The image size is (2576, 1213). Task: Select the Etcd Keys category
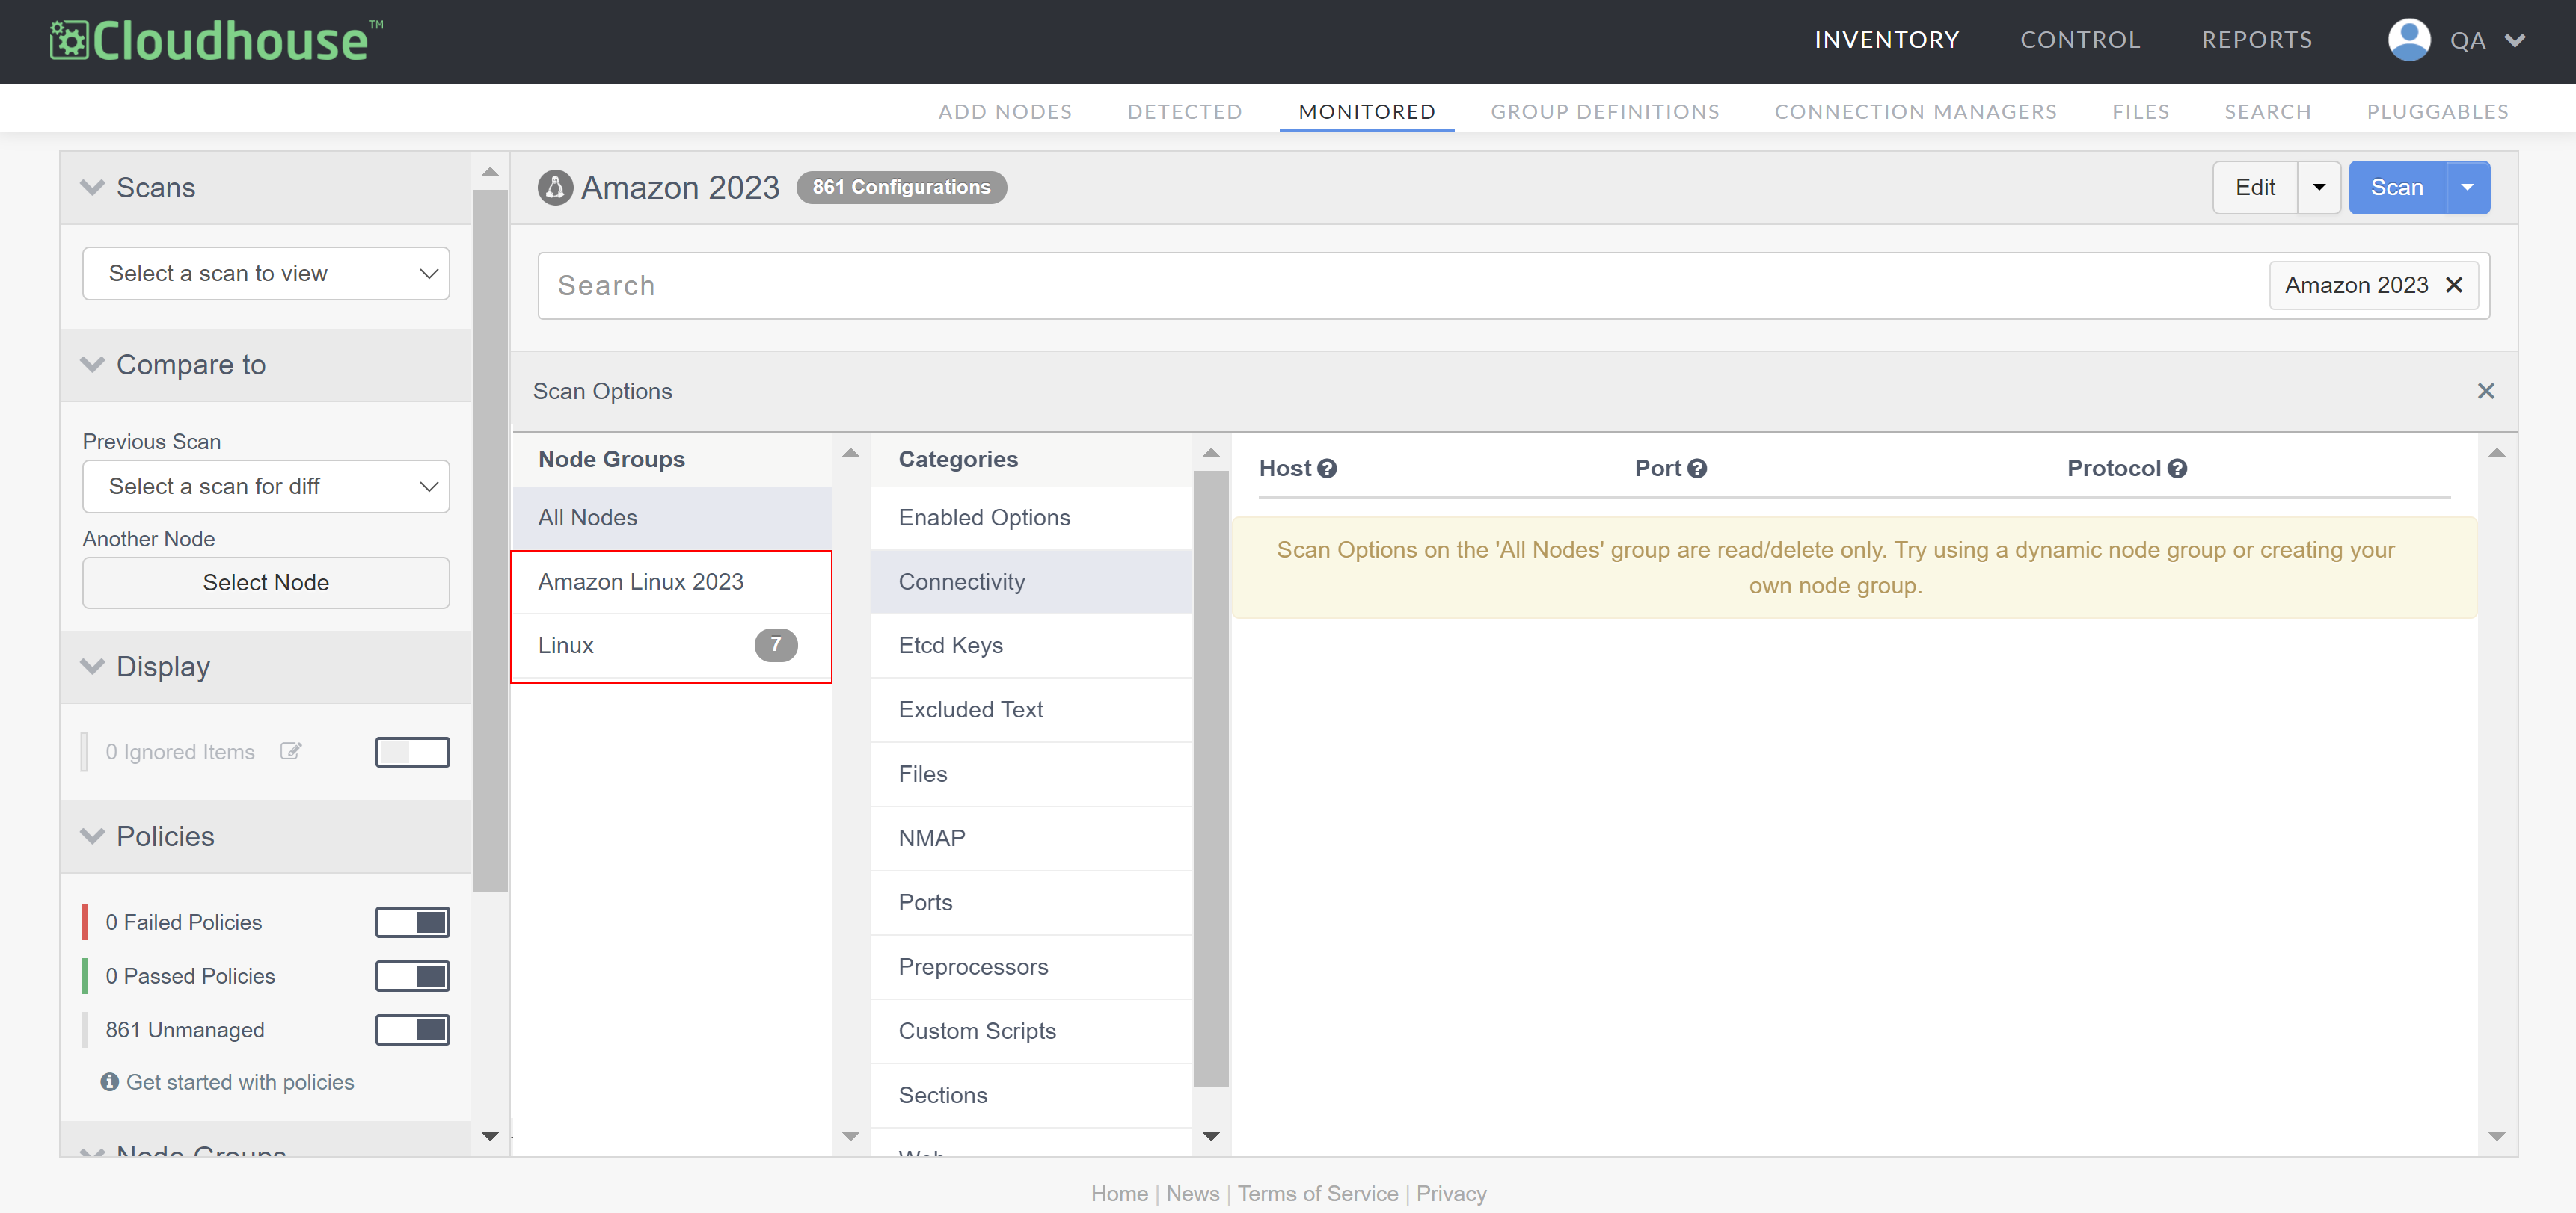point(1032,646)
